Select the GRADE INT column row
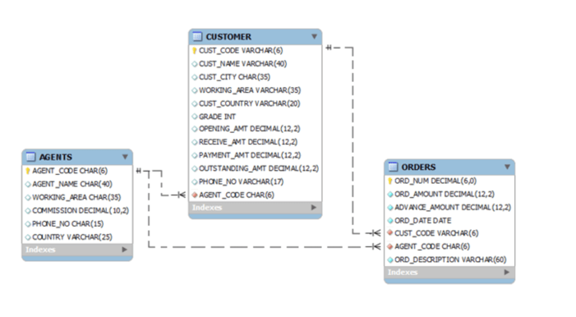 click(256, 117)
